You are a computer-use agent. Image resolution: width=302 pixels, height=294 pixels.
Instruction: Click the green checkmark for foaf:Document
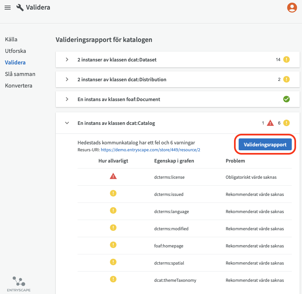[286, 99]
